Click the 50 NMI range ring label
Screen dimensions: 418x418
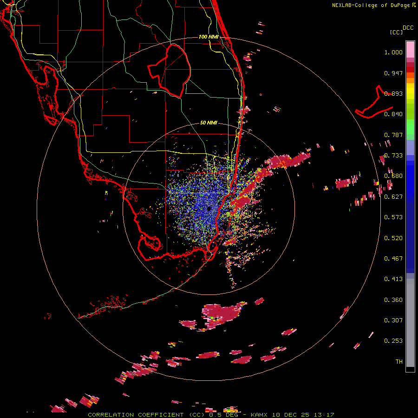click(209, 123)
